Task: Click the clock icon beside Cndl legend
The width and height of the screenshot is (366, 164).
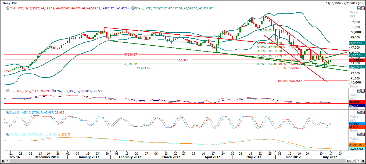Action: click(x=7, y=8)
